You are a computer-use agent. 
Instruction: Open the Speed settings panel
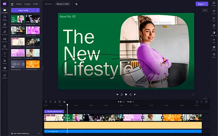(x=214, y=41)
